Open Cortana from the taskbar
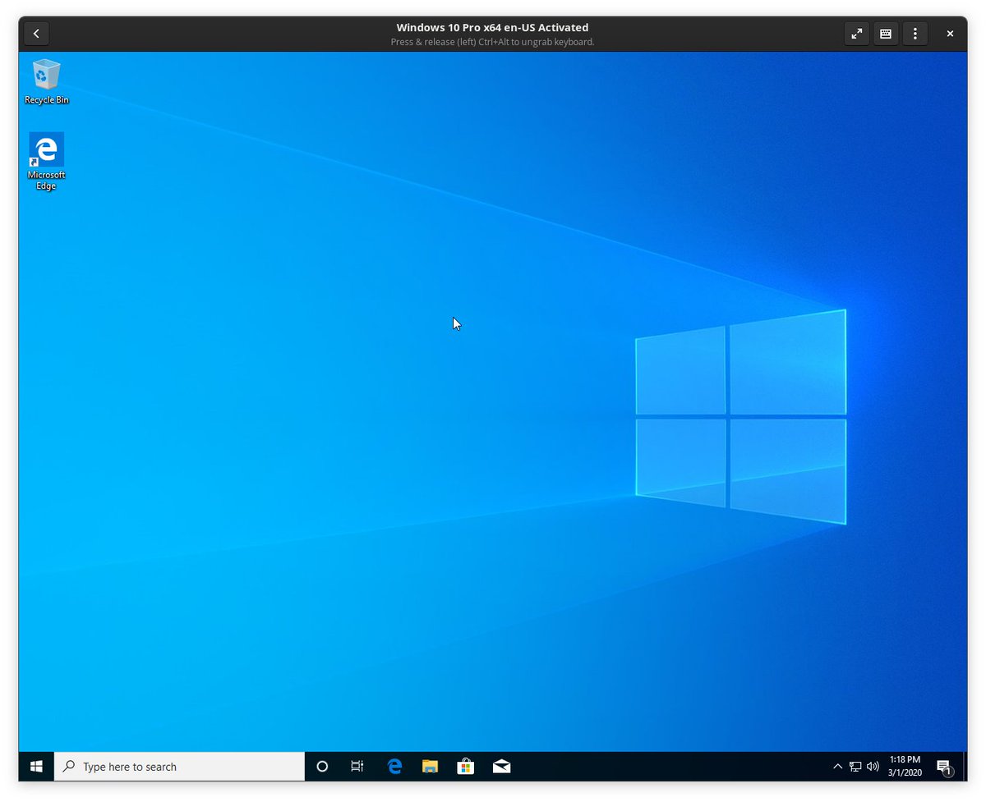986x802 pixels. click(322, 767)
